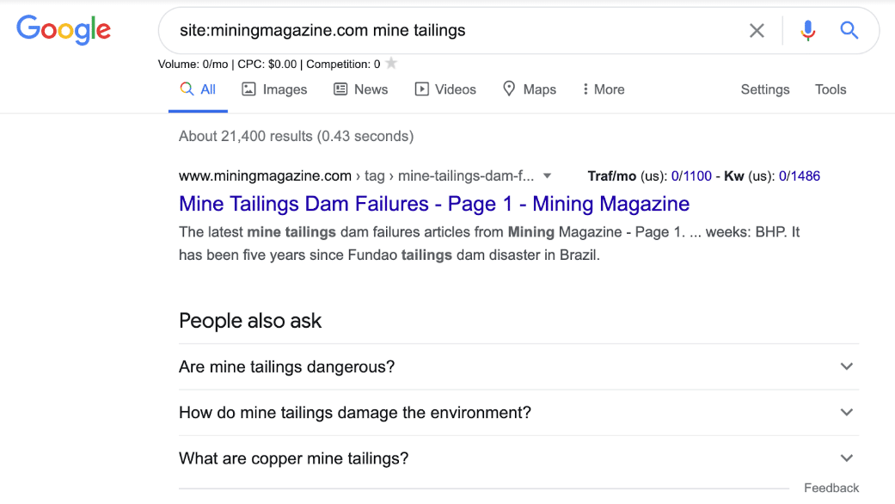Go to Videos results tab

[x=444, y=89]
